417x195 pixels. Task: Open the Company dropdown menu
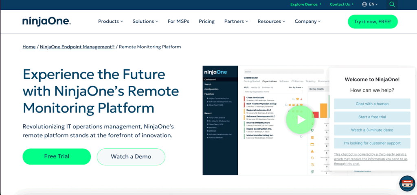click(x=307, y=22)
